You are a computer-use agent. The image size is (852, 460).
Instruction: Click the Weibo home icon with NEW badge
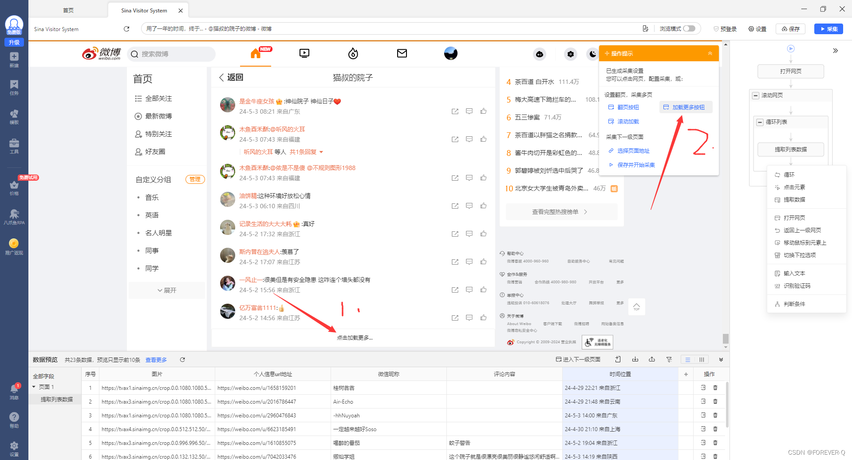(256, 54)
